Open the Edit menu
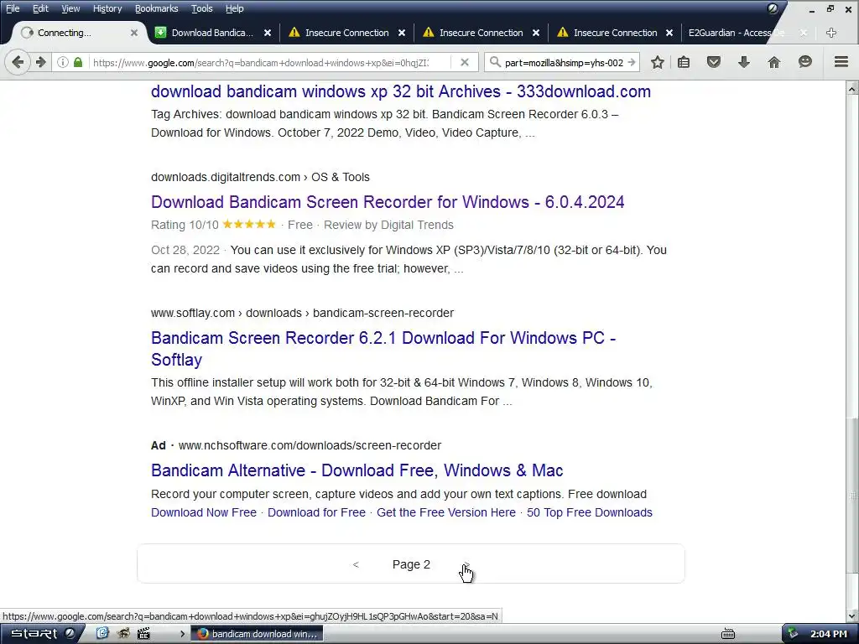The image size is (859, 644). [40, 8]
